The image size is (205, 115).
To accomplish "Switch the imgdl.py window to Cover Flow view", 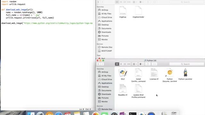I will coord(129,2).
